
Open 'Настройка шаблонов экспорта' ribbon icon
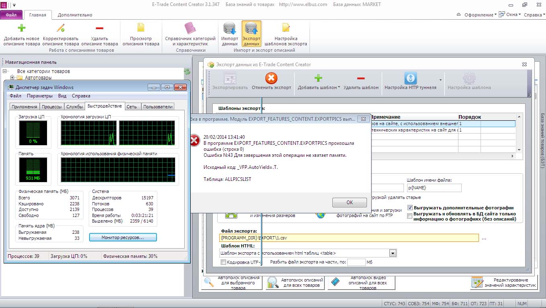(x=286, y=28)
